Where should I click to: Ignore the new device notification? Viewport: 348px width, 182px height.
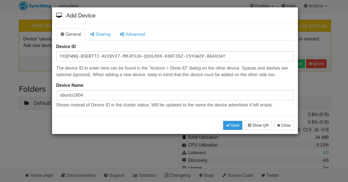[316, 64]
